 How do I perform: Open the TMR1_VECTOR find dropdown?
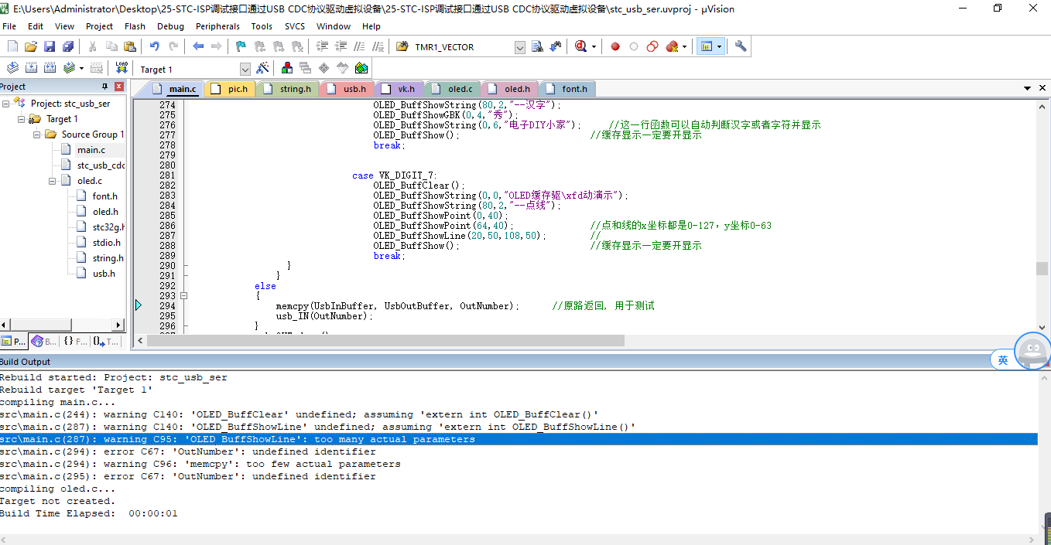[519, 47]
